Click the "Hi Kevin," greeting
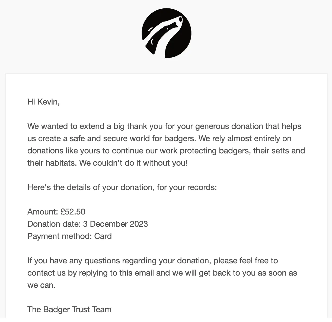 pyautogui.click(x=43, y=102)
